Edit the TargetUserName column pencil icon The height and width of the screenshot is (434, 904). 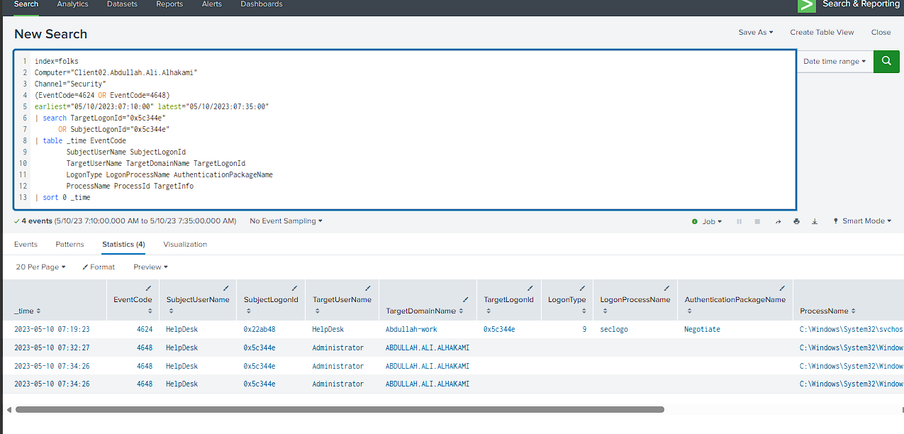click(367, 288)
